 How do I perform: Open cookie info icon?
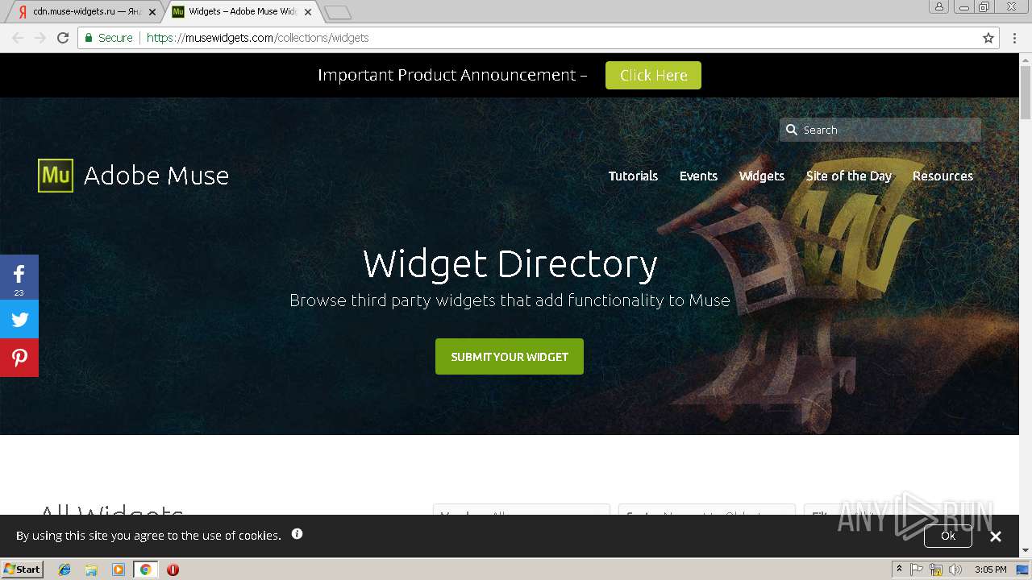[298, 533]
